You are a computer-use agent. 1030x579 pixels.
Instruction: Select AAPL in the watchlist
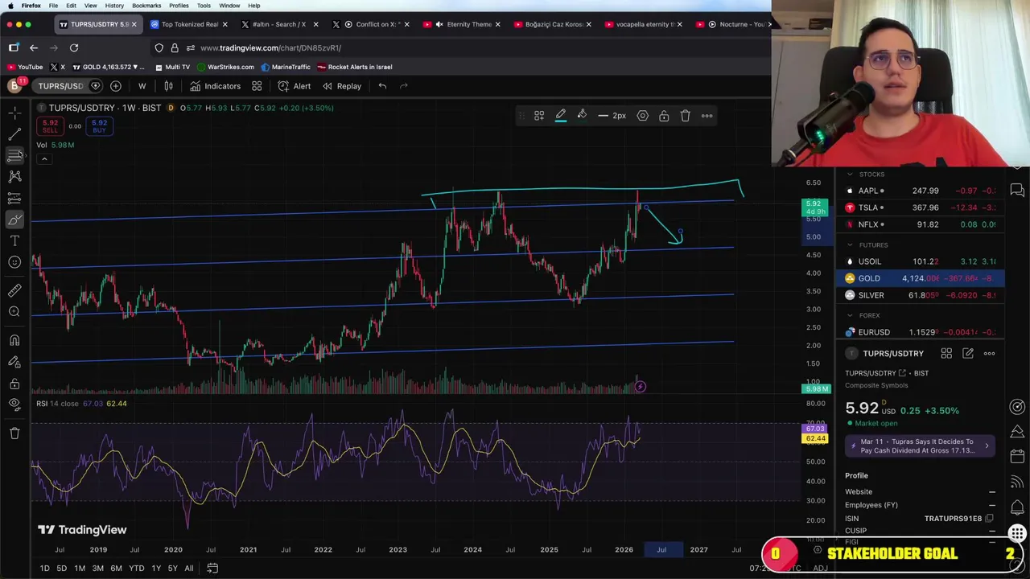921,191
